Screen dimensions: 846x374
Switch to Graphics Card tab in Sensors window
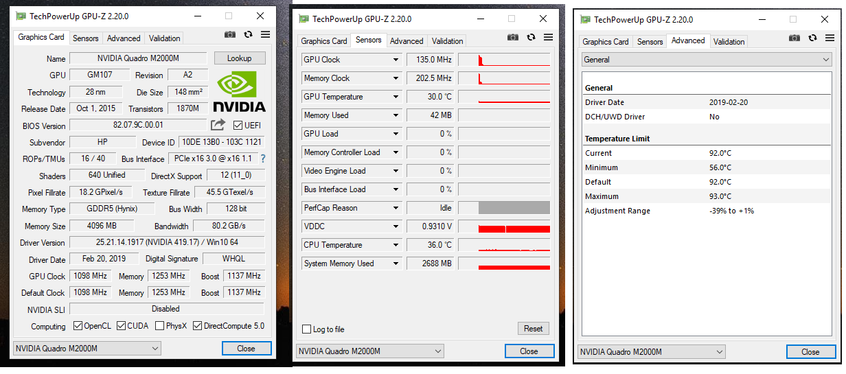tap(324, 41)
